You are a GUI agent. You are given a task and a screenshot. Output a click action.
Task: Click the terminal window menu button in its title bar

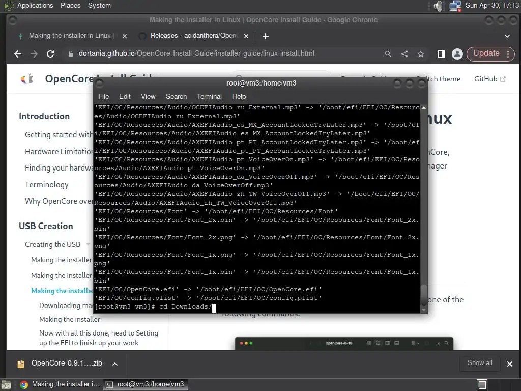point(99,83)
